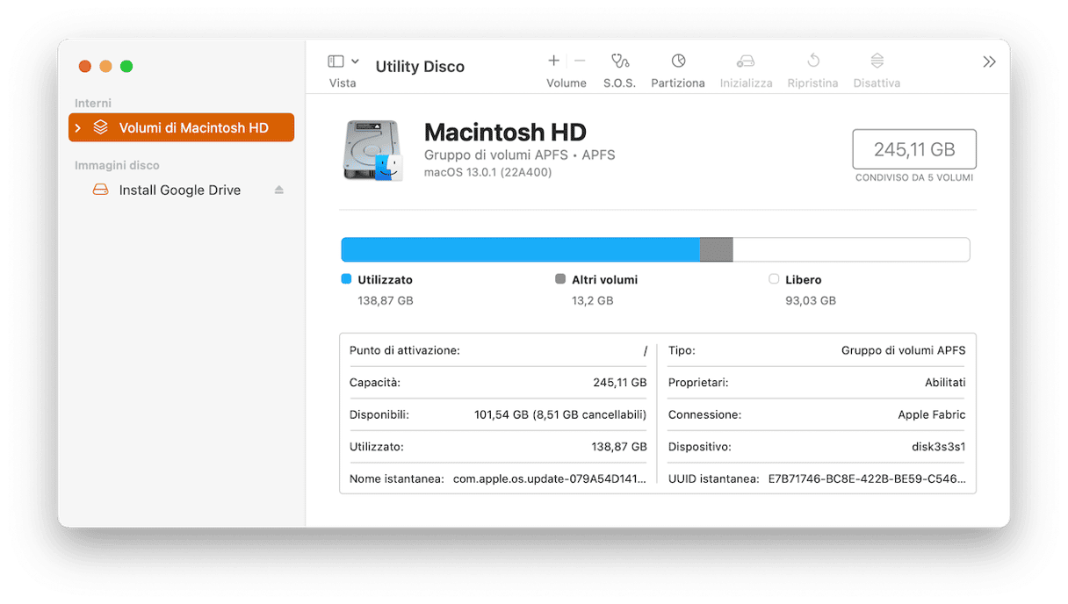This screenshot has width=1068, height=604.
Task: Click the 93,03 GB Libero value
Action: 811,300
